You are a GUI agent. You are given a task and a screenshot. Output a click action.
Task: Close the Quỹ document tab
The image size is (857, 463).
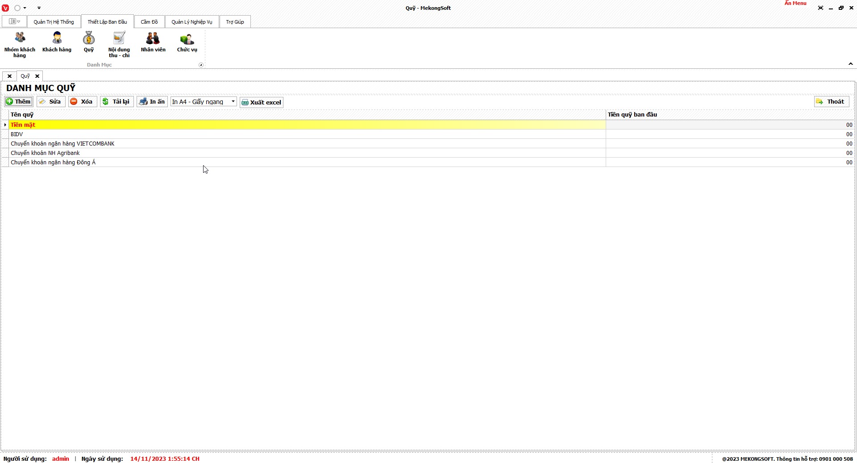pos(37,76)
